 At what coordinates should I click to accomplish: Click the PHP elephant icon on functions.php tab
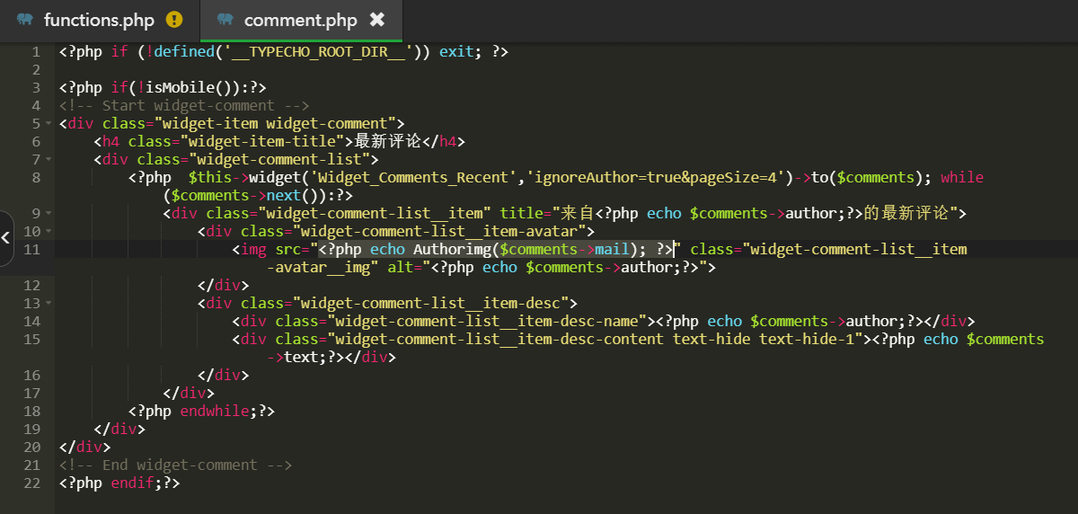[x=25, y=20]
